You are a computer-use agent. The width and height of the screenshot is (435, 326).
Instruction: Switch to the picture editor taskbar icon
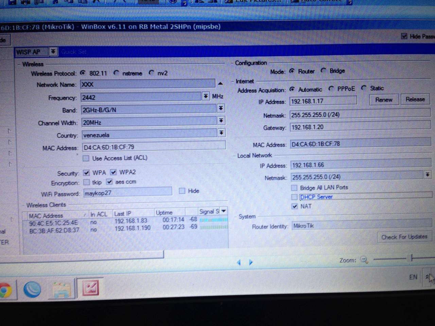(90, 288)
